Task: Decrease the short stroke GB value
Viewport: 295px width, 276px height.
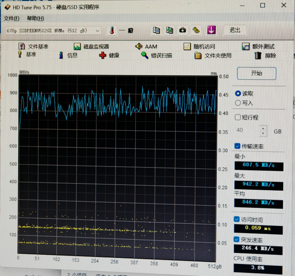Action: [263, 134]
